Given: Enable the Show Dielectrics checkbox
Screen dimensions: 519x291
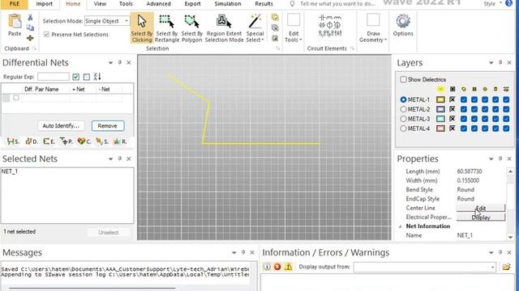Looking at the screenshot, I should tap(403, 79).
